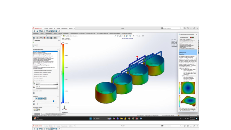
Task: Click the first report options icon
Action: click(x=35, y=110)
